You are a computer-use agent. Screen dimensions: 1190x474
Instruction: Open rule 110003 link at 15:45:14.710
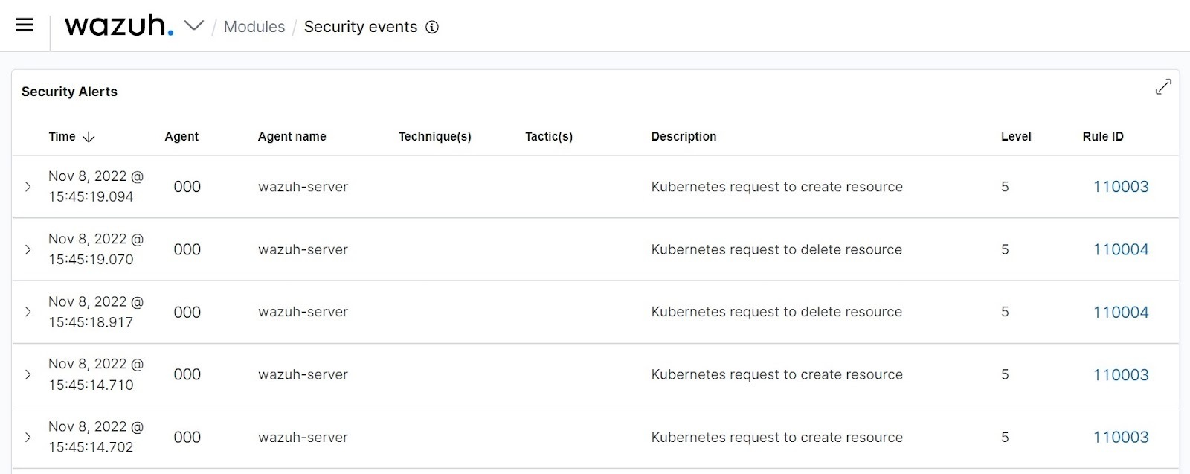click(1121, 375)
